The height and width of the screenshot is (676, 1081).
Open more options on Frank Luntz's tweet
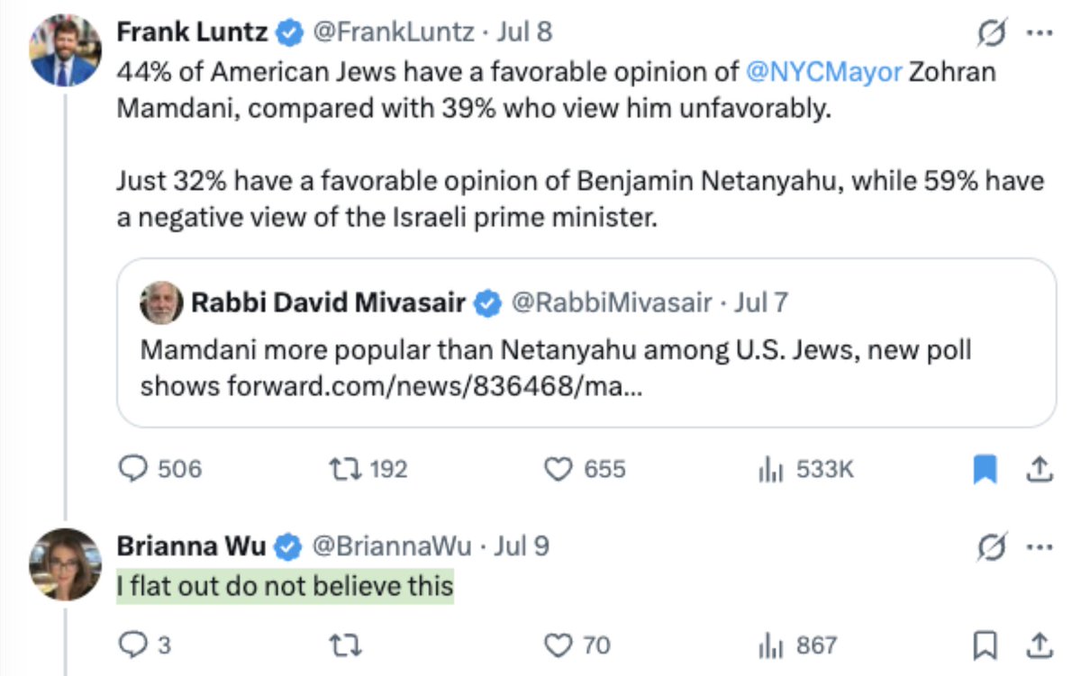coord(1040,33)
